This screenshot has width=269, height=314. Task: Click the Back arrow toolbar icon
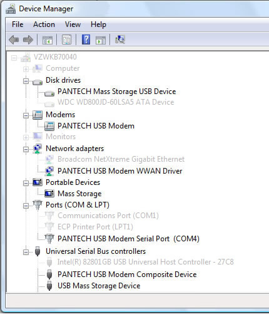(14, 39)
